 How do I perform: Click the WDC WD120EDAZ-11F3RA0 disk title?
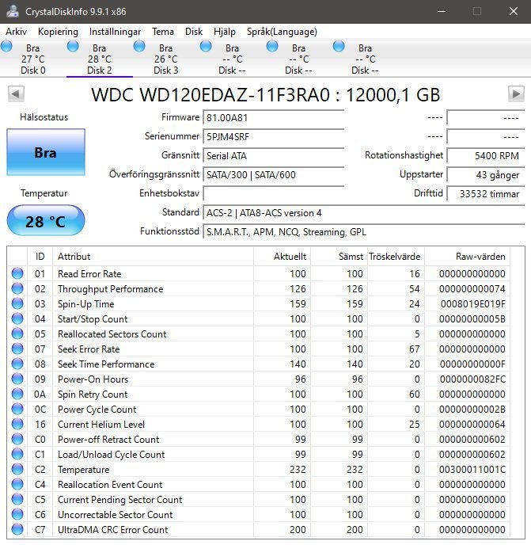pyautogui.click(x=266, y=94)
